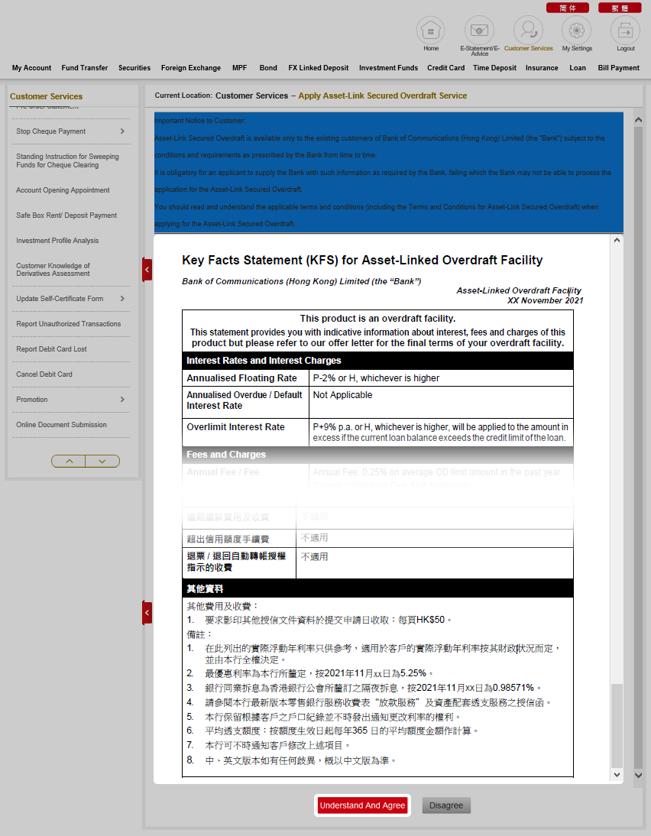651x836 pixels.
Task: Click KFS document scrollbar down arrow
Action: [617, 775]
